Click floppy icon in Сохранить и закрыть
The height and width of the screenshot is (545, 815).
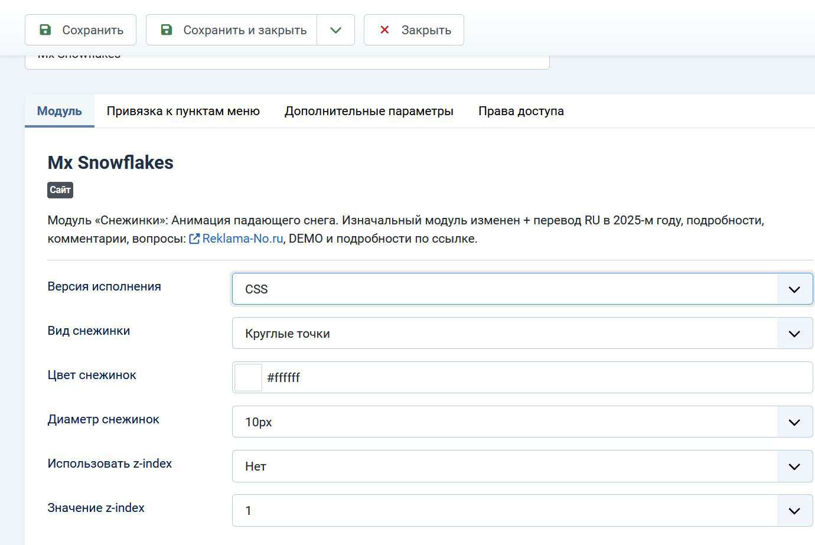click(x=167, y=30)
